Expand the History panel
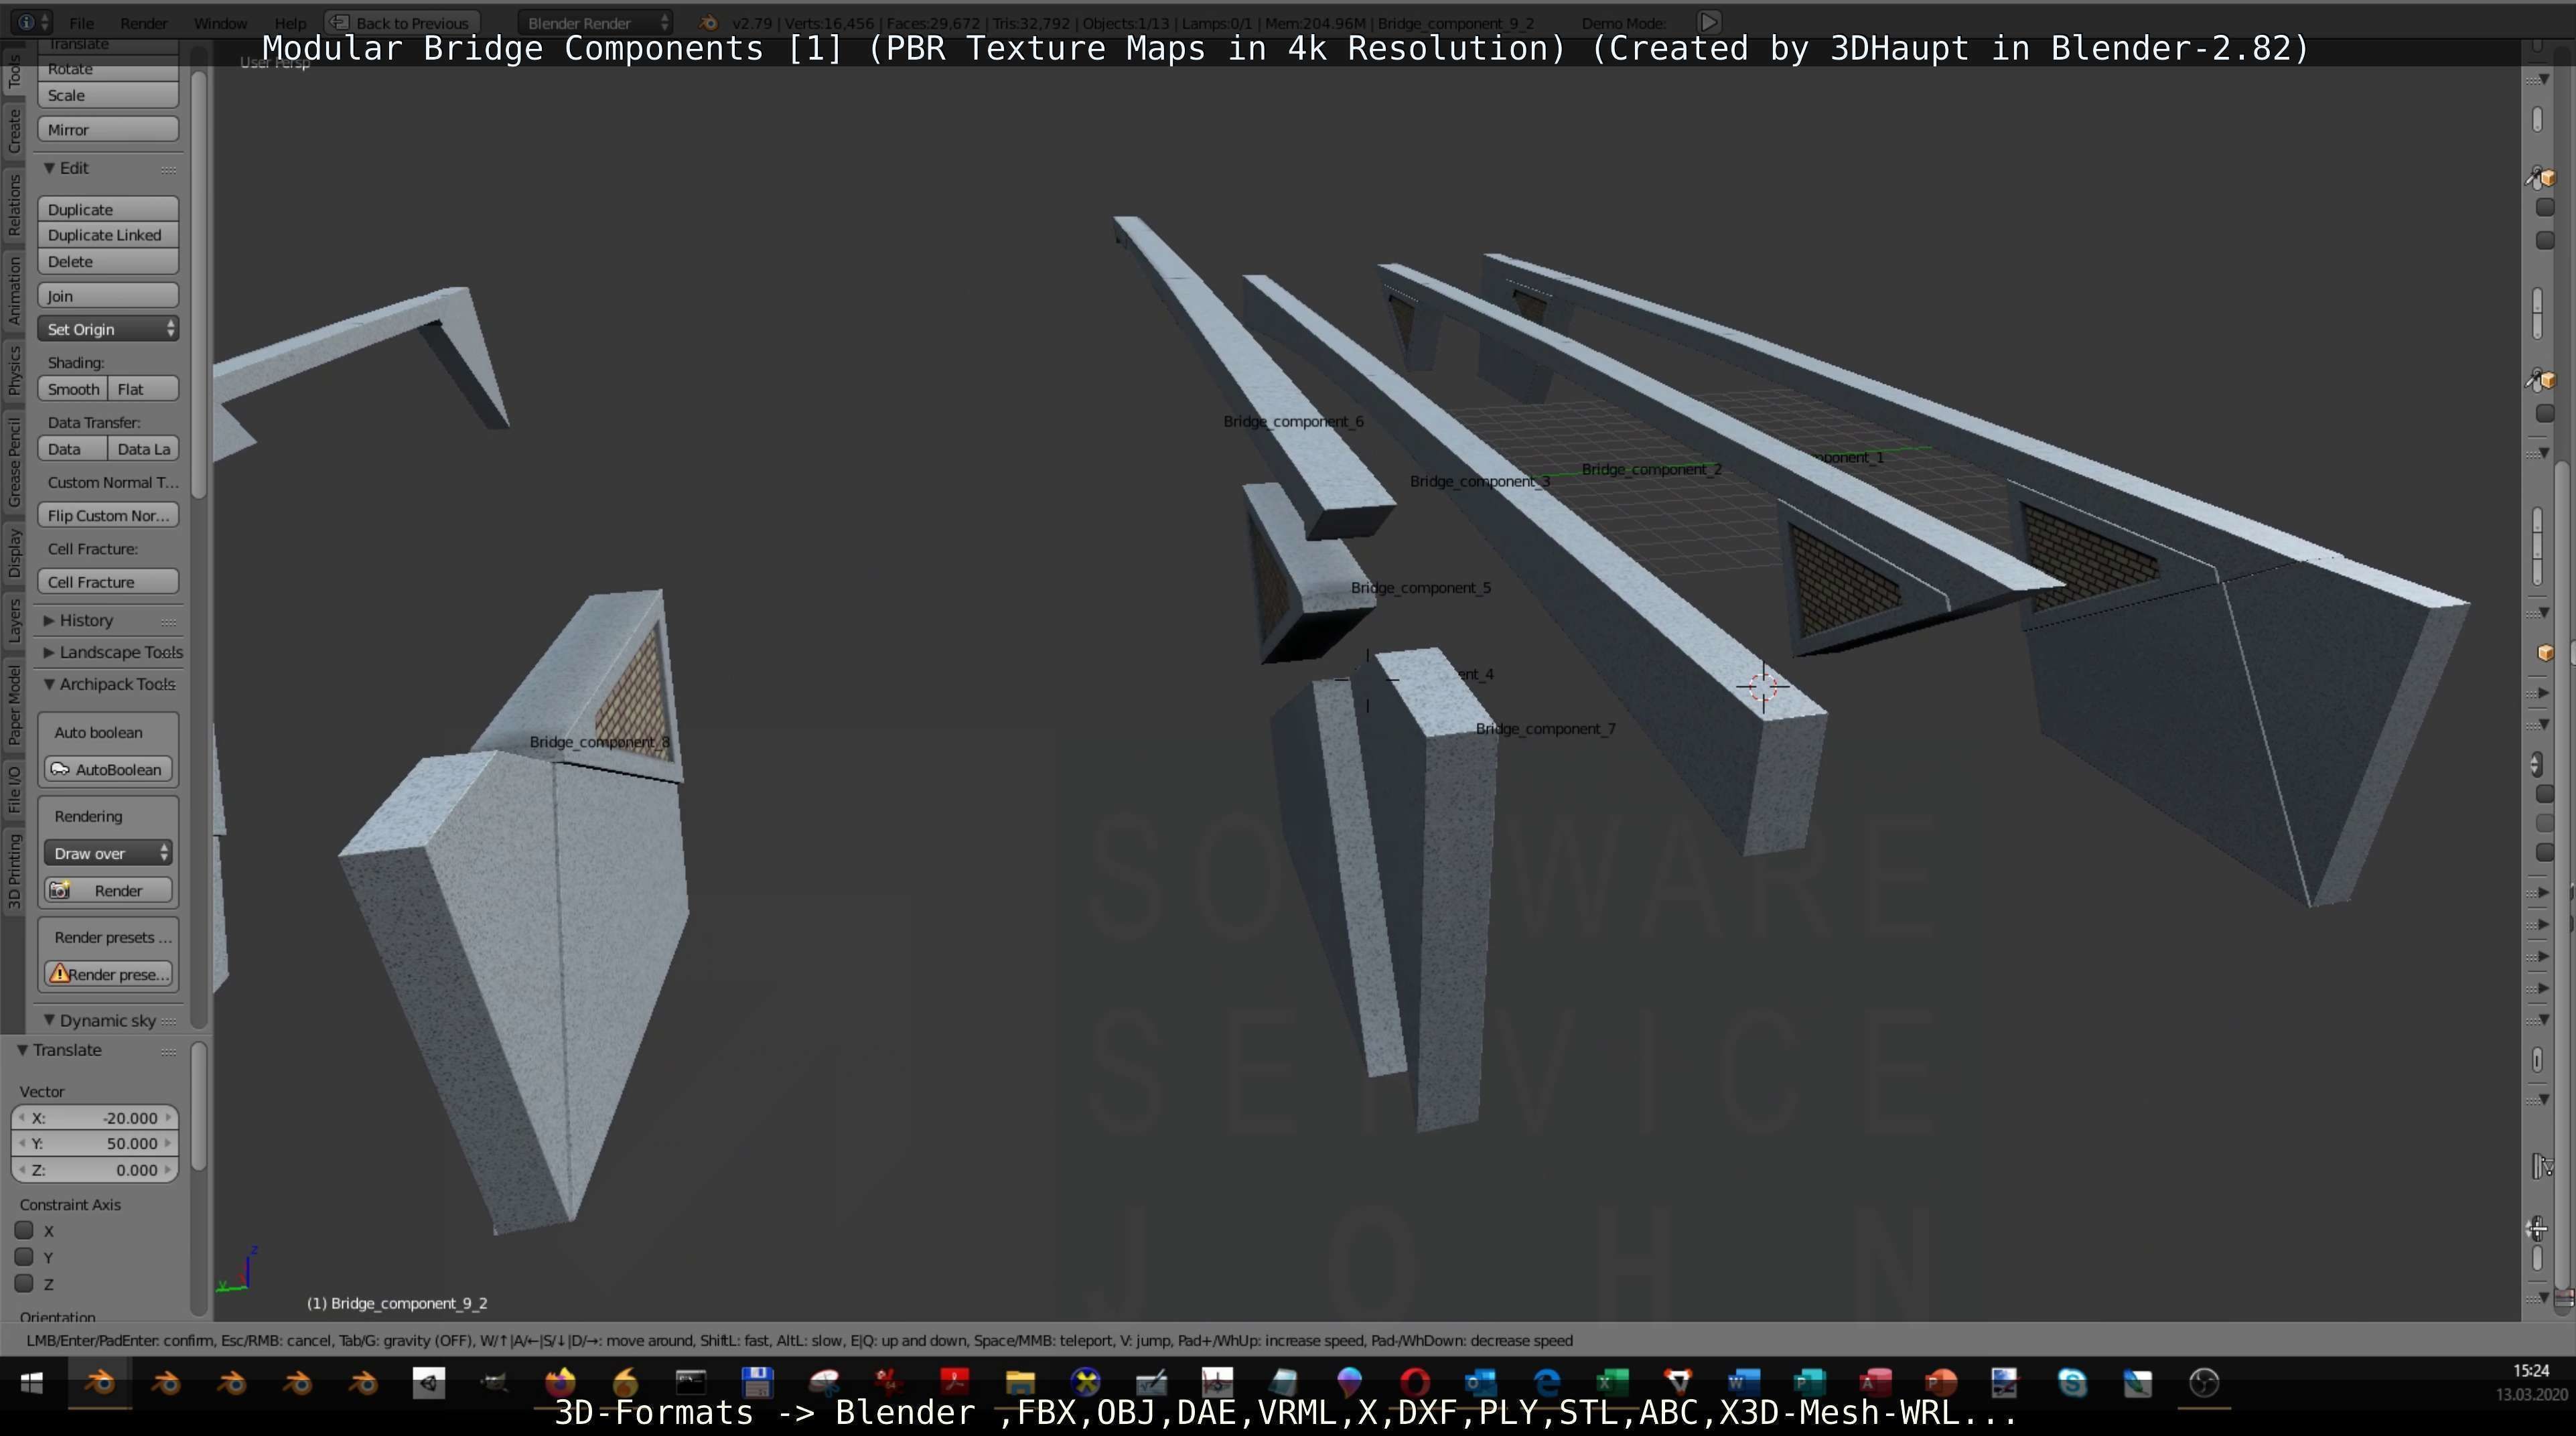Viewport: 2576px width, 1436px height. pyautogui.click(x=78, y=620)
